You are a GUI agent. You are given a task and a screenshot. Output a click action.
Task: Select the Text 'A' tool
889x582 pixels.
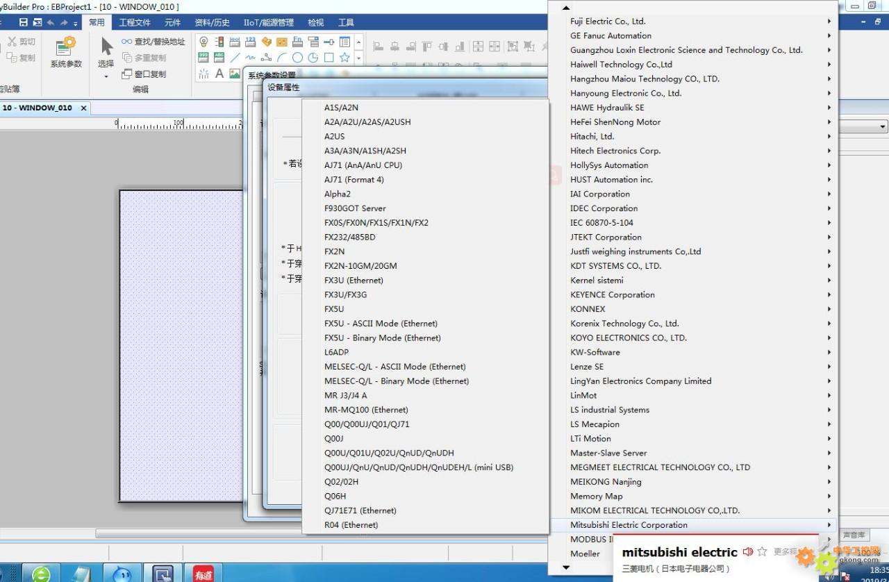(x=219, y=74)
